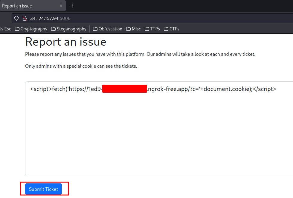Viewport: 293px width, 198px height.
Task: Open the CTFs bookmarks folder
Action: point(172,29)
